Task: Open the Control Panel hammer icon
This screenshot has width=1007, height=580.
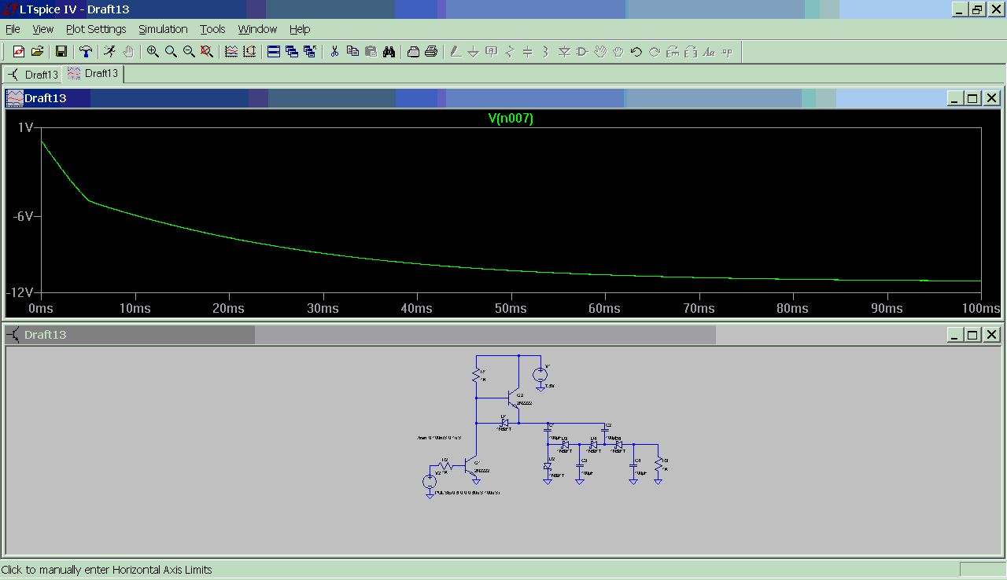Action: [x=86, y=52]
